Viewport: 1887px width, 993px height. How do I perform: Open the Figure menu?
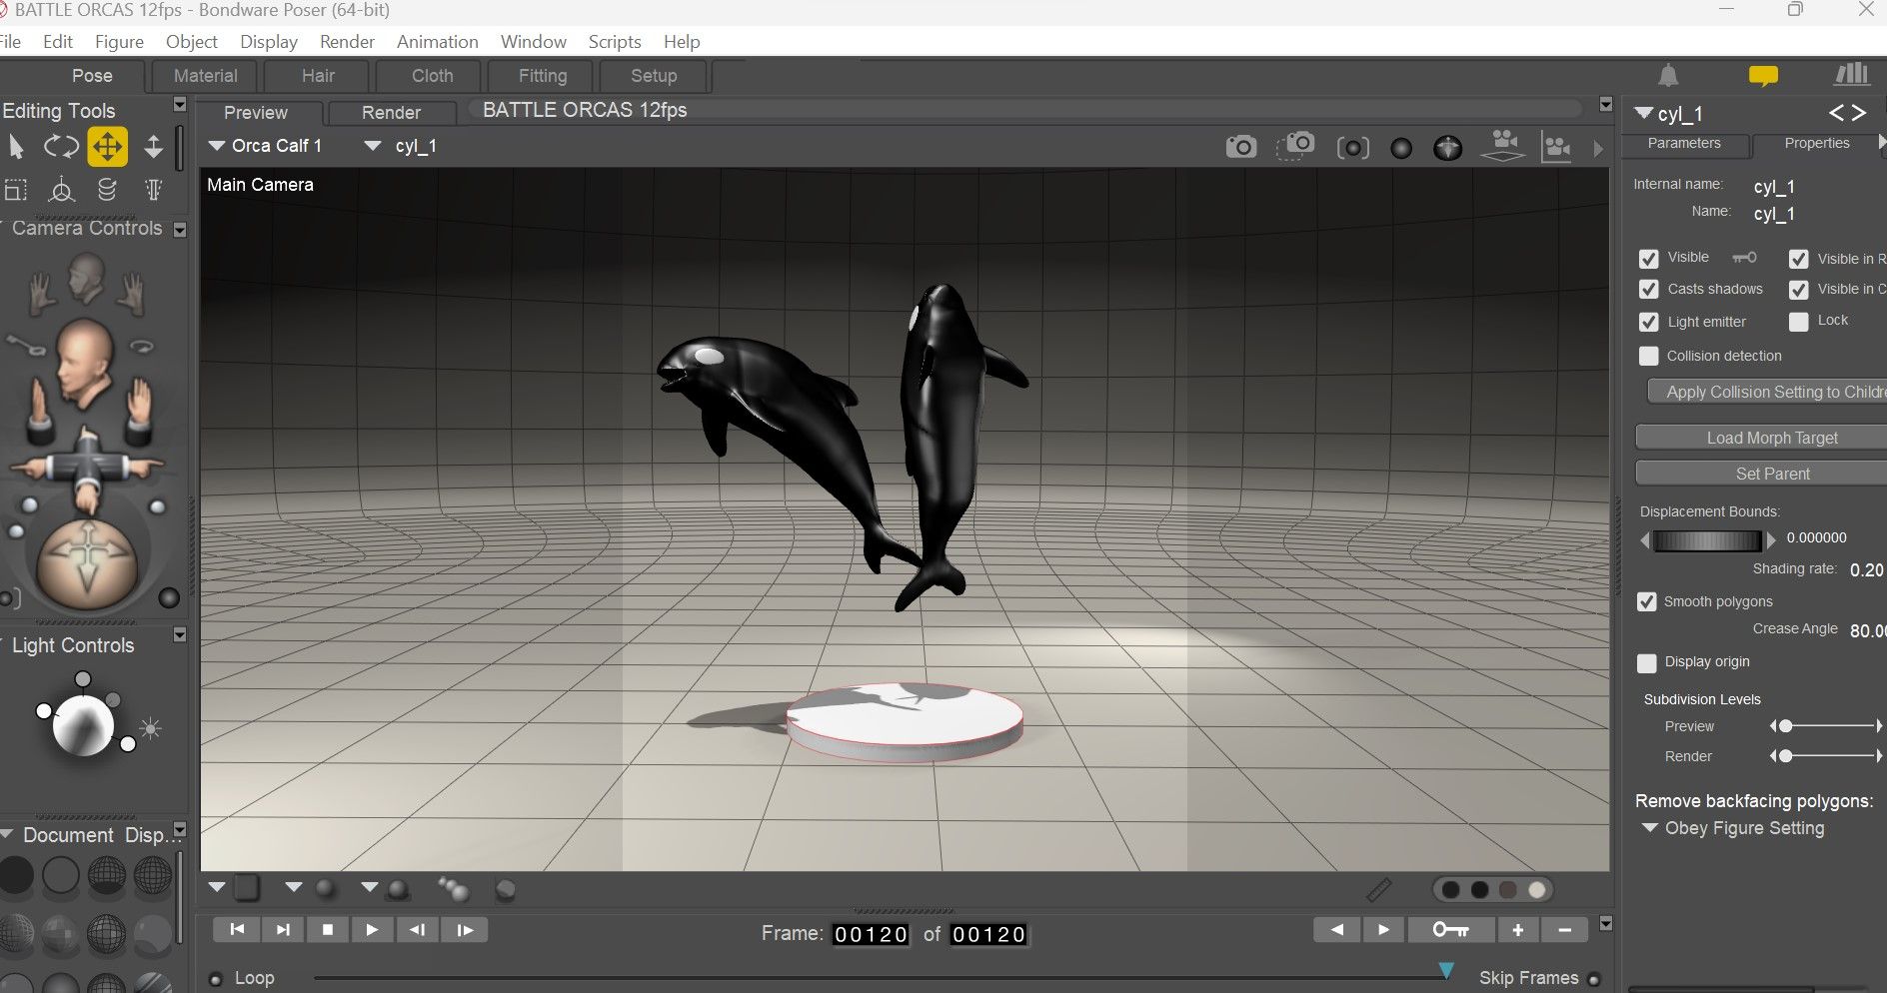119,42
